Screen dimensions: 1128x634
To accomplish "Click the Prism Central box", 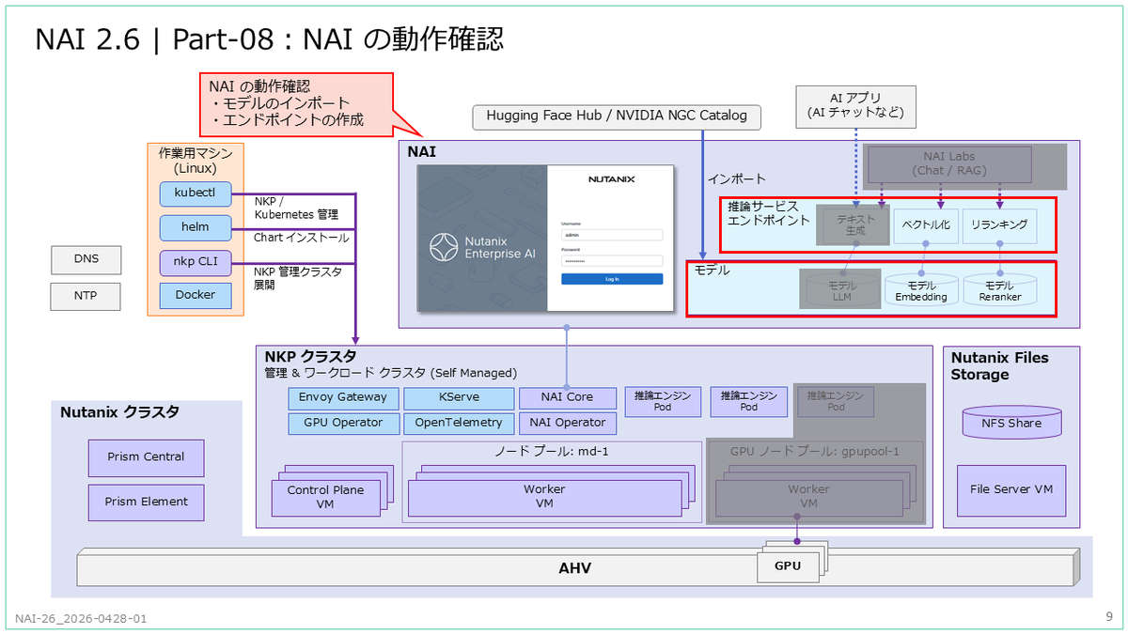I will coord(145,457).
